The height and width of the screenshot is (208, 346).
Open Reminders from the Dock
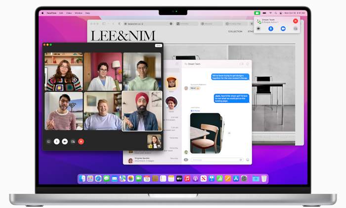(x=163, y=179)
